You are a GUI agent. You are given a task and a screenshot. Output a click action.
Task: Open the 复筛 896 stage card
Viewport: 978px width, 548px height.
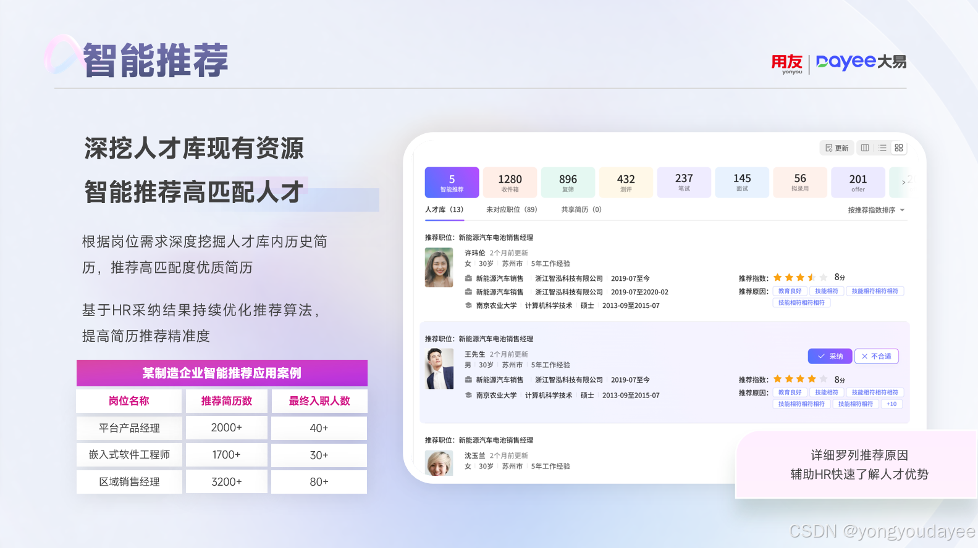pos(568,183)
